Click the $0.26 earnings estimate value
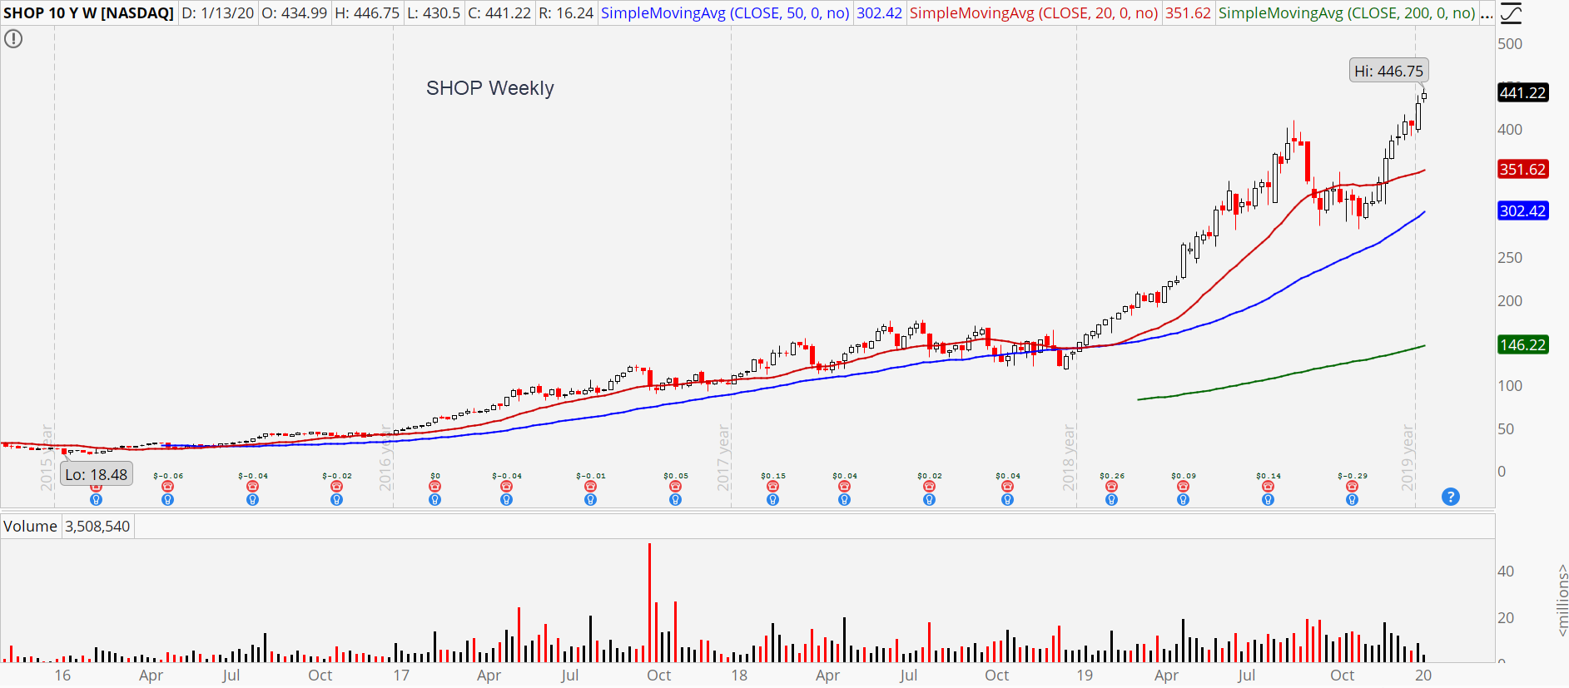Image resolution: width=1569 pixels, height=688 pixels. [x=1111, y=476]
